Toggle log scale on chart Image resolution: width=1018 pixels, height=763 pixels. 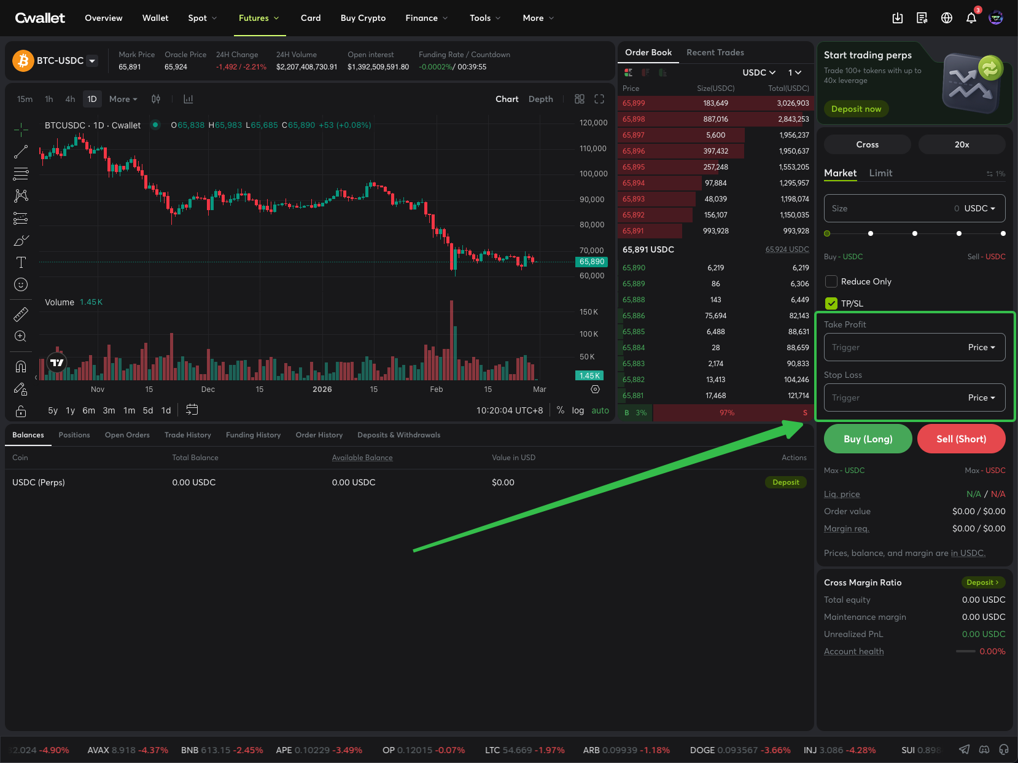[x=577, y=410]
